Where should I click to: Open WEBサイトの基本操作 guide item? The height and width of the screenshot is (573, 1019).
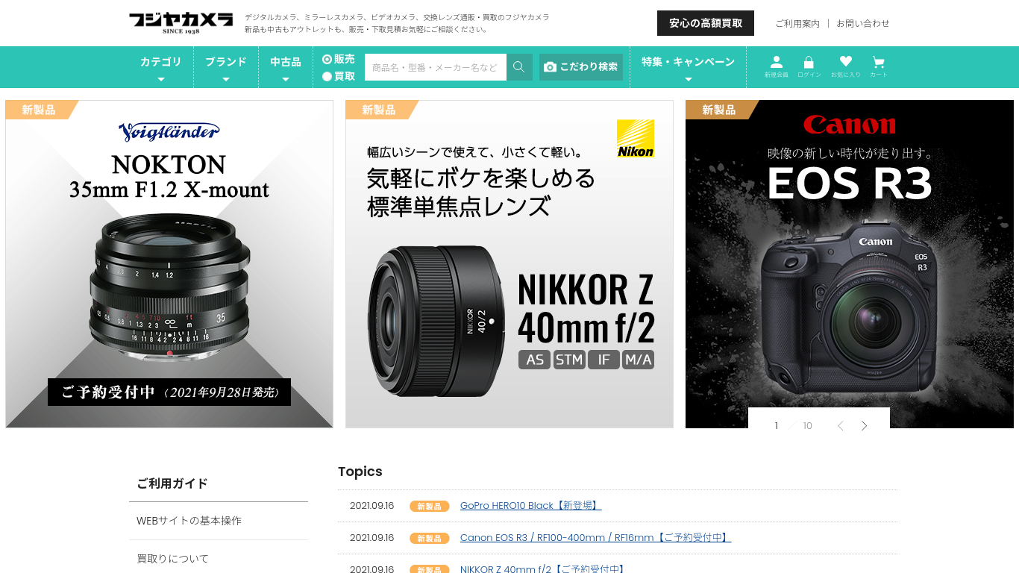coord(219,521)
